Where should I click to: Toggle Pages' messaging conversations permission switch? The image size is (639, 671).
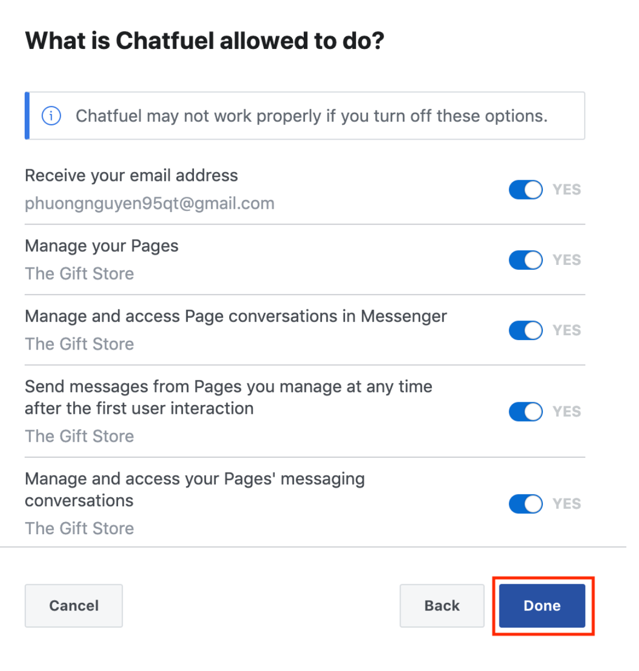(x=525, y=504)
